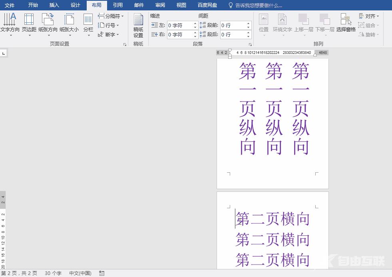Click the left indent (左) input field
Screen dimensions: 392x277
(179, 26)
